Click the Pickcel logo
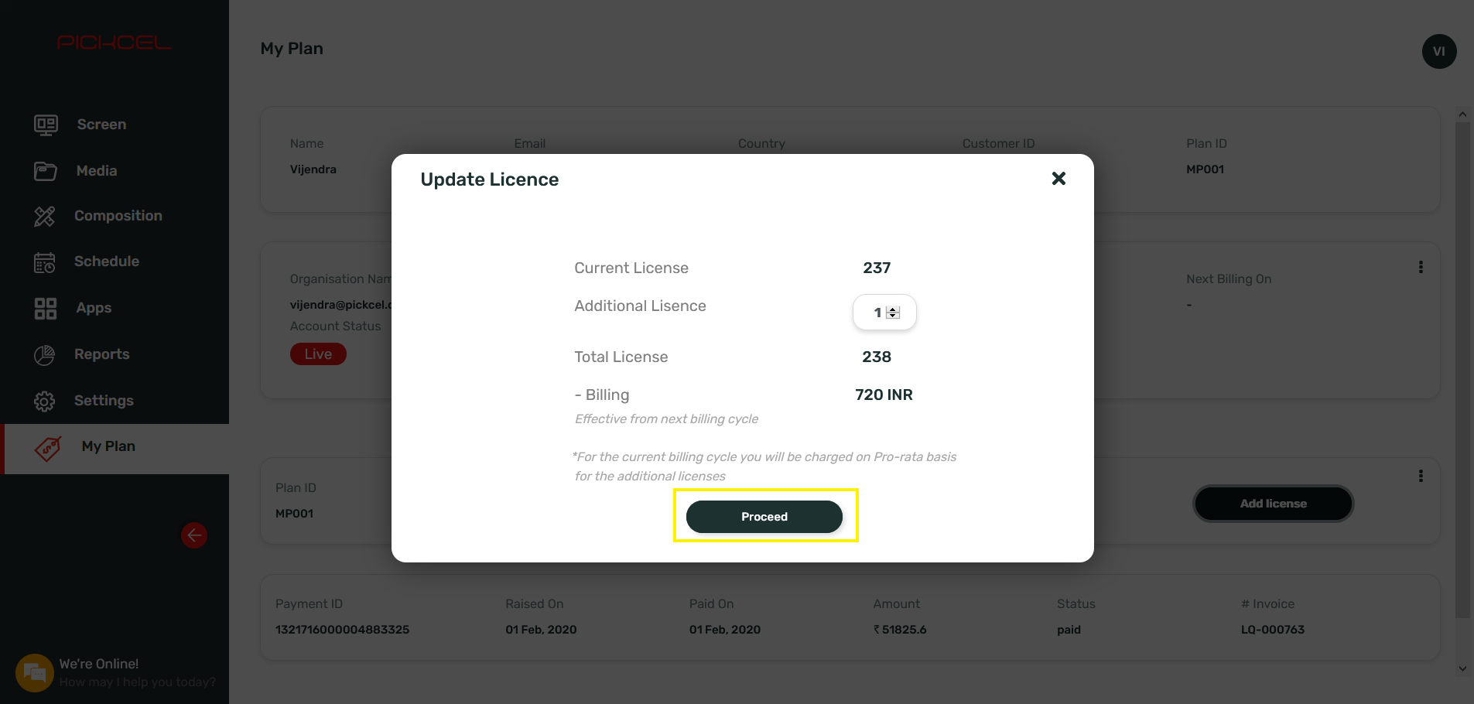This screenshot has height=704, width=1474. click(115, 43)
